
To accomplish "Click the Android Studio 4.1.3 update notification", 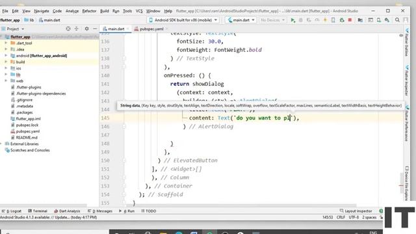I will tap(49, 217).
